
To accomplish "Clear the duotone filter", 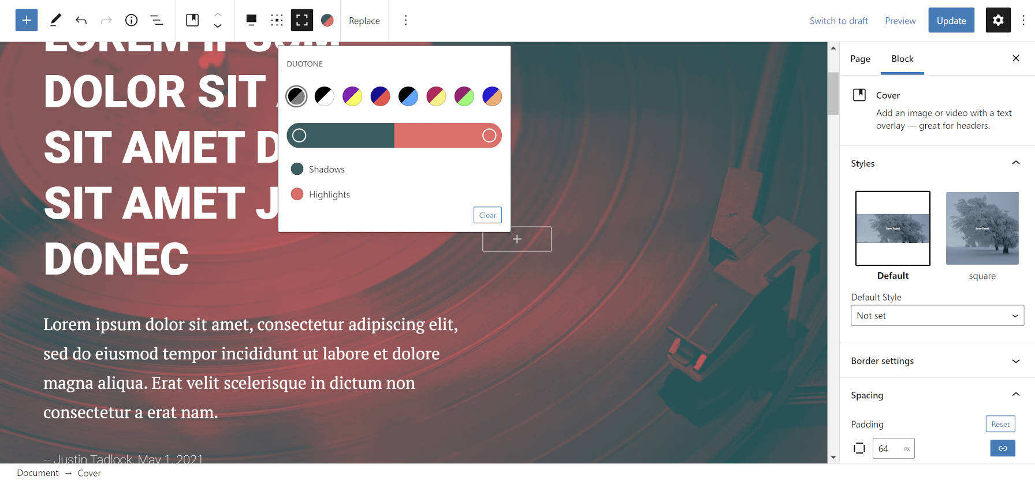I will (x=487, y=215).
